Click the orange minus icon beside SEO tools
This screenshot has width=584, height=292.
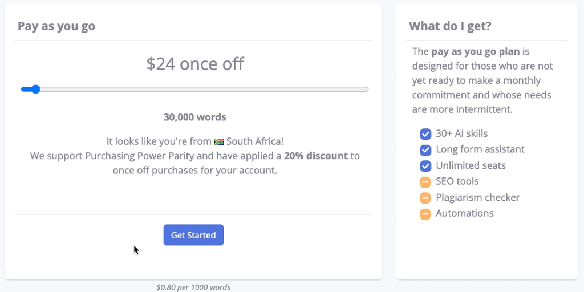(425, 182)
